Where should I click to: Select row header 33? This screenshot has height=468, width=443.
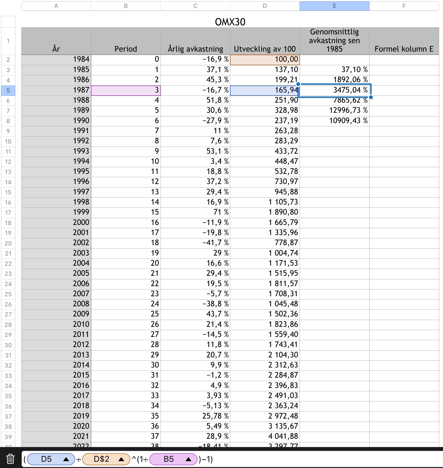click(8, 375)
